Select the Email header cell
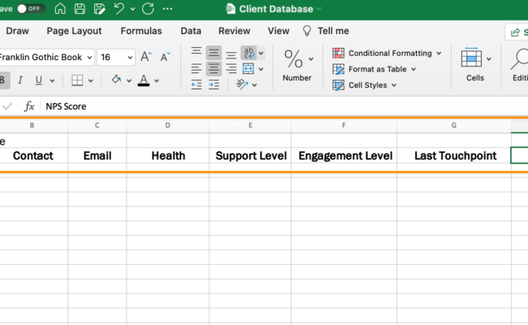Viewport: 528px width, 325px height. [x=97, y=156]
